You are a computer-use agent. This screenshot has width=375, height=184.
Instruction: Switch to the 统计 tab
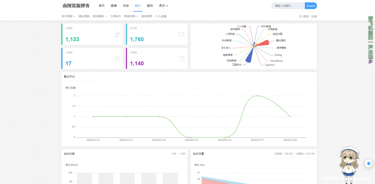pyautogui.click(x=138, y=6)
